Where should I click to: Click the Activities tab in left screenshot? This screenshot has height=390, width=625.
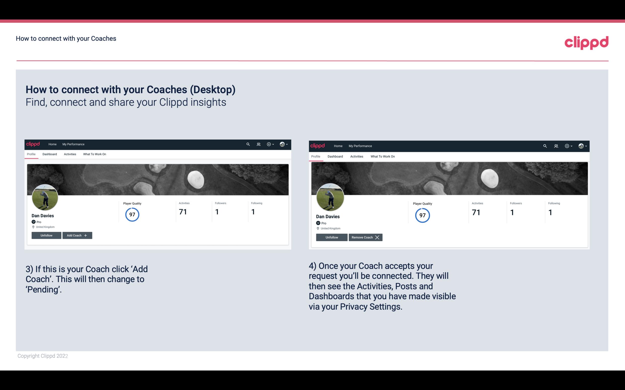click(x=70, y=154)
